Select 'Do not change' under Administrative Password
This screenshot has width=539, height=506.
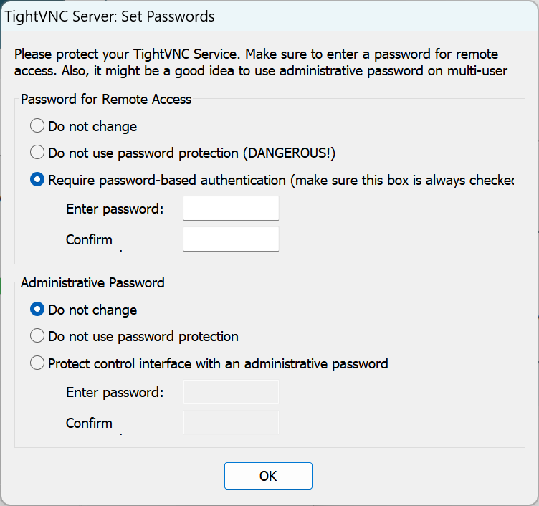(x=37, y=310)
